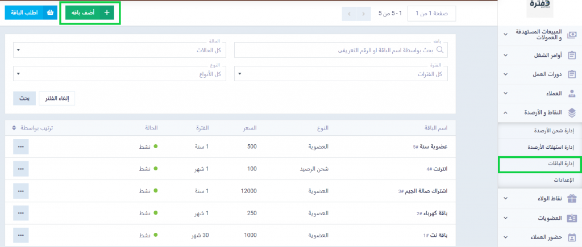This screenshot has width=582, height=247.
Task: Open package اشتراك صالة الجيم #3
Action: [423, 191]
